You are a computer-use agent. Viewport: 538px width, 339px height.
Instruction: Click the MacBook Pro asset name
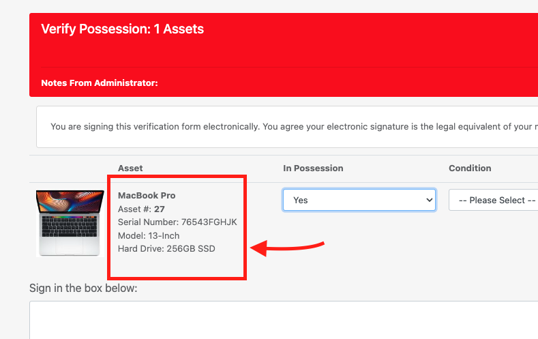pyautogui.click(x=147, y=195)
